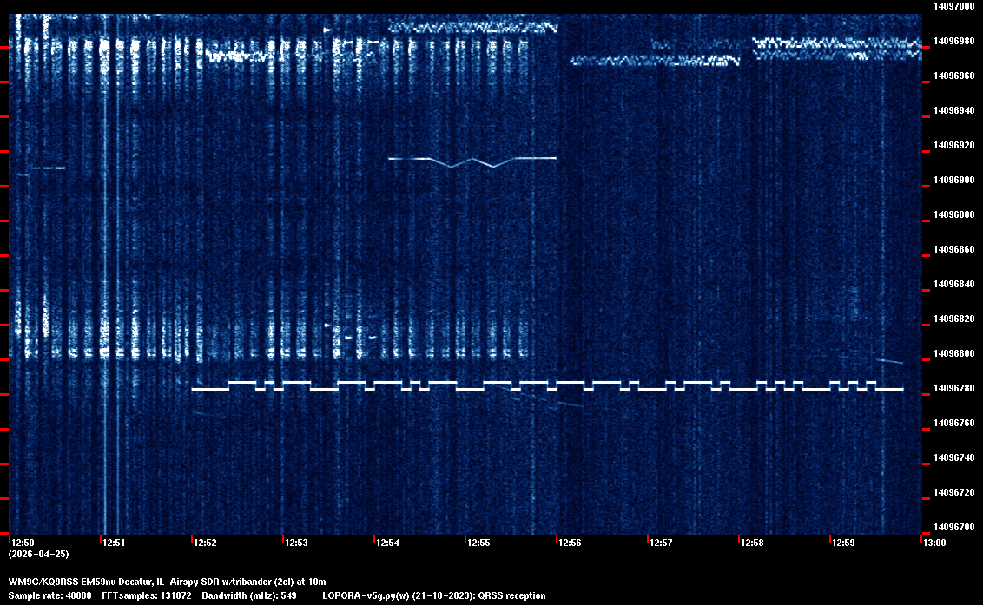Click the bright vertical line after 12:51

click(x=105, y=260)
